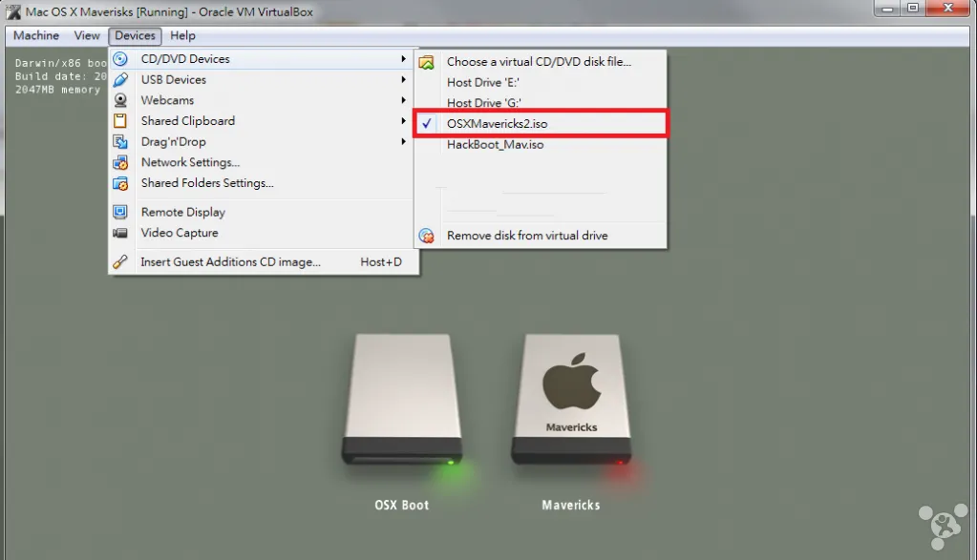The image size is (977, 560).
Task: Insert Guest Additions CD image
Action: (x=261, y=262)
